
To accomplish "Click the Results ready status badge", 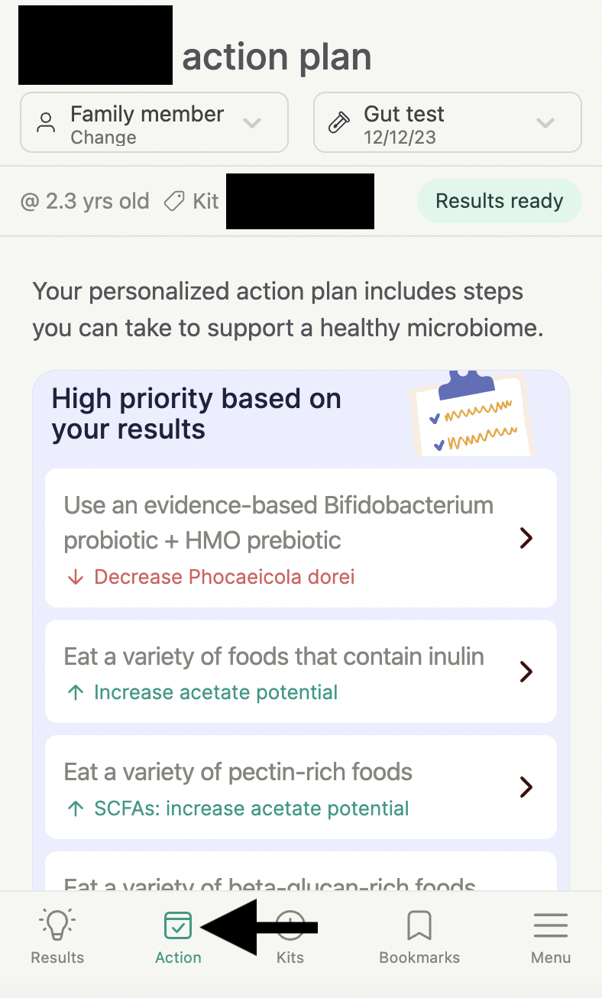I will pos(500,201).
